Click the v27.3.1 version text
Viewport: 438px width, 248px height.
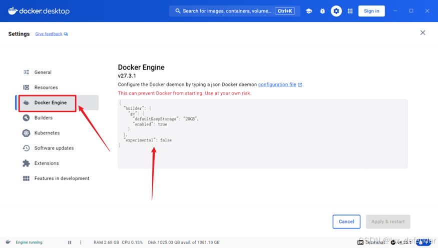tap(127, 76)
